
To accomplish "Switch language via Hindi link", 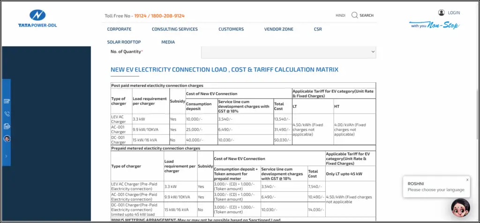I will (340, 15).
